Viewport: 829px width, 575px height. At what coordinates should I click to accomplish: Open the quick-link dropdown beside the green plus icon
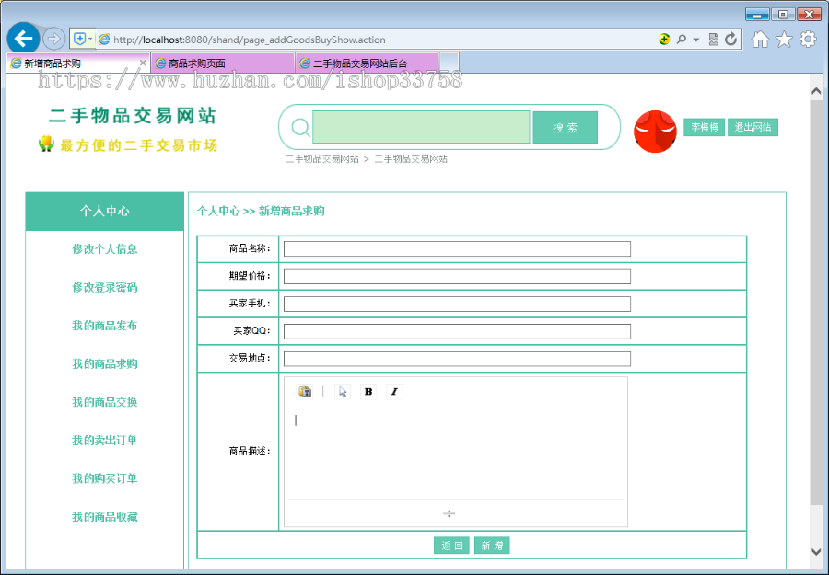[x=90, y=39]
